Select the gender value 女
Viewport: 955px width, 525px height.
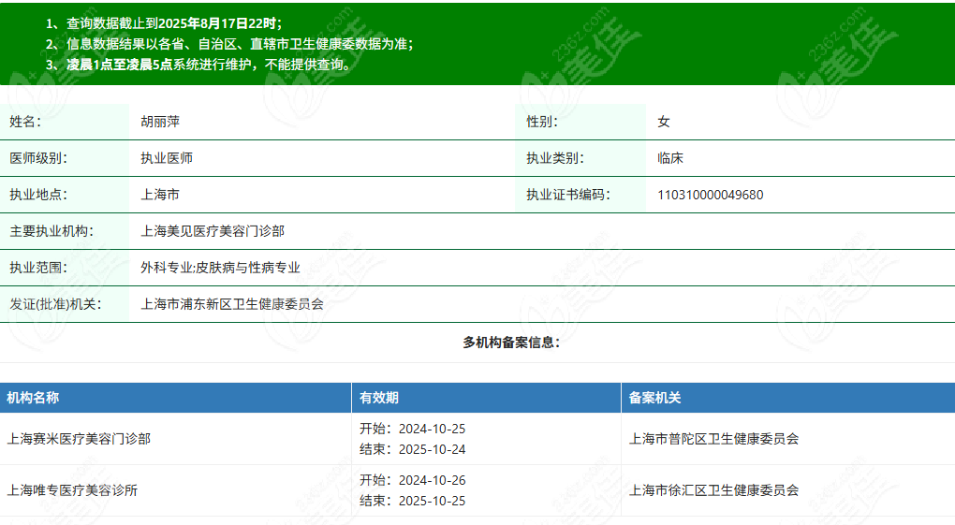pos(664,122)
